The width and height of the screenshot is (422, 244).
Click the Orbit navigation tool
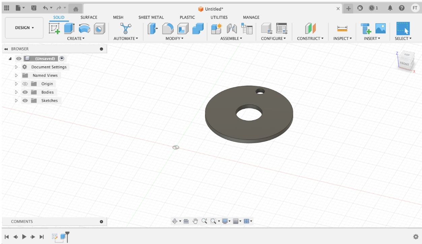click(x=175, y=221)
